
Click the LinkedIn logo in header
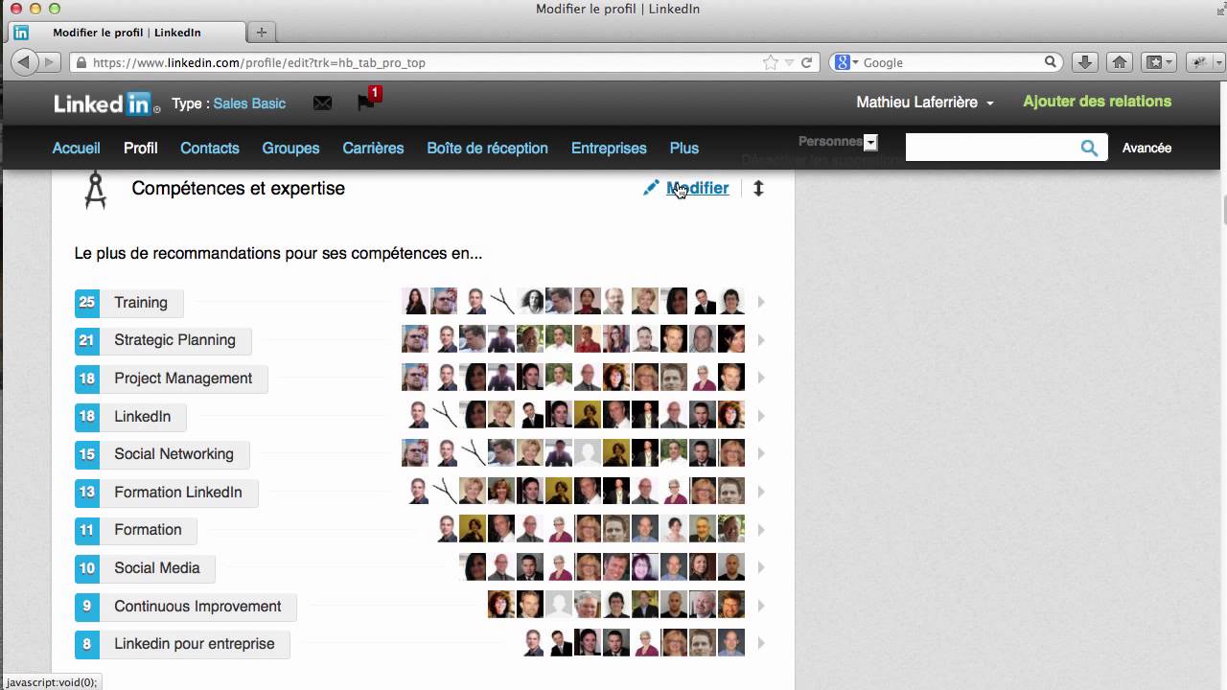(x=106, y=103)
